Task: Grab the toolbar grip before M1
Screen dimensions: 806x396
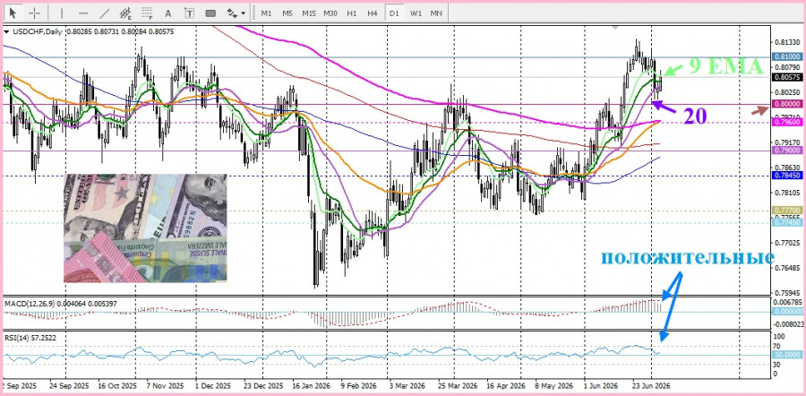Action: tap(253, 13)
